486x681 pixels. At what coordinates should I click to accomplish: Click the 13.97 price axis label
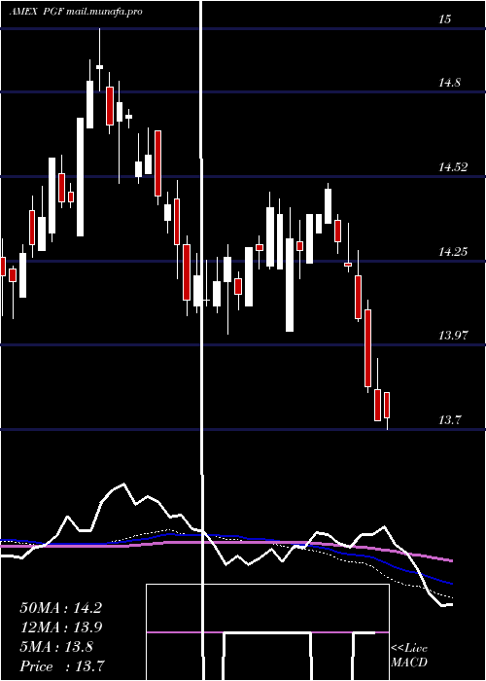point(453,336)
